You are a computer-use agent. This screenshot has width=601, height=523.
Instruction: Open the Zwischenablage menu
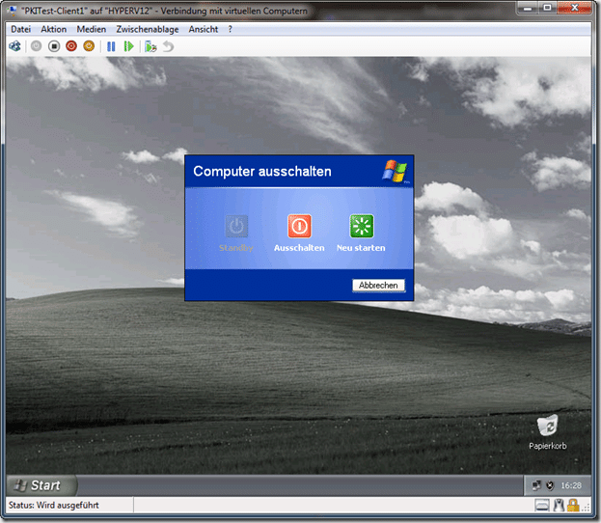[x=148, y=29]
